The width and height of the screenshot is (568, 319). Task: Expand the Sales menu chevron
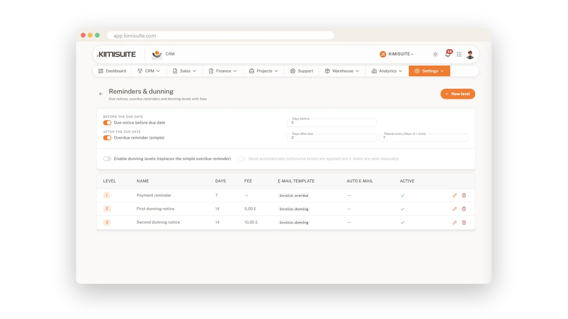click(x=194, y=71)
